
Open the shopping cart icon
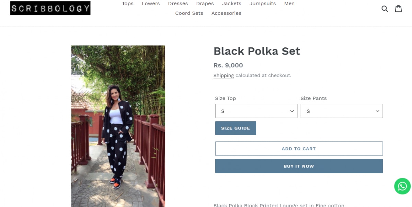coord(398,9)
